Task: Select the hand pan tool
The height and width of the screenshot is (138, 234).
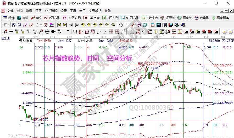Action: click(x=121, y=25)
